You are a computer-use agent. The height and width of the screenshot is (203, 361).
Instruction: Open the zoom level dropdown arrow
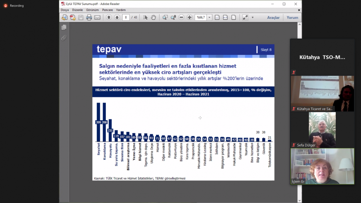tap(209, 18)
